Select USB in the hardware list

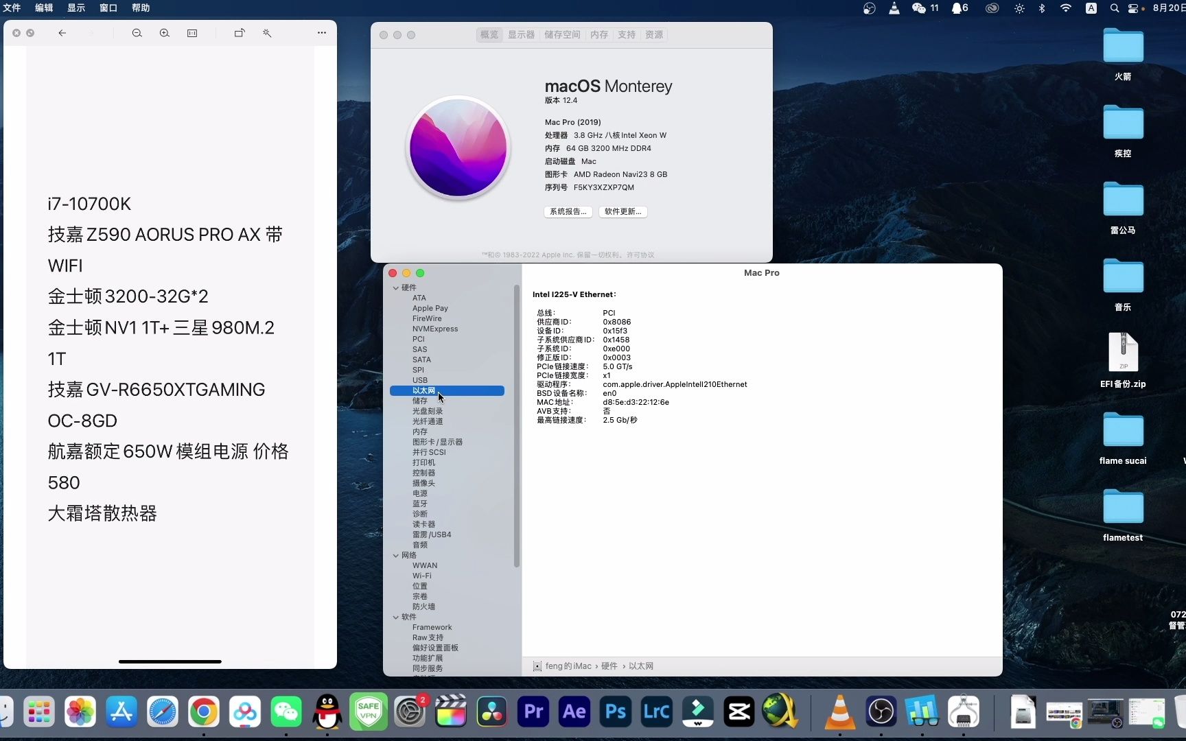(x=420, y=380)
